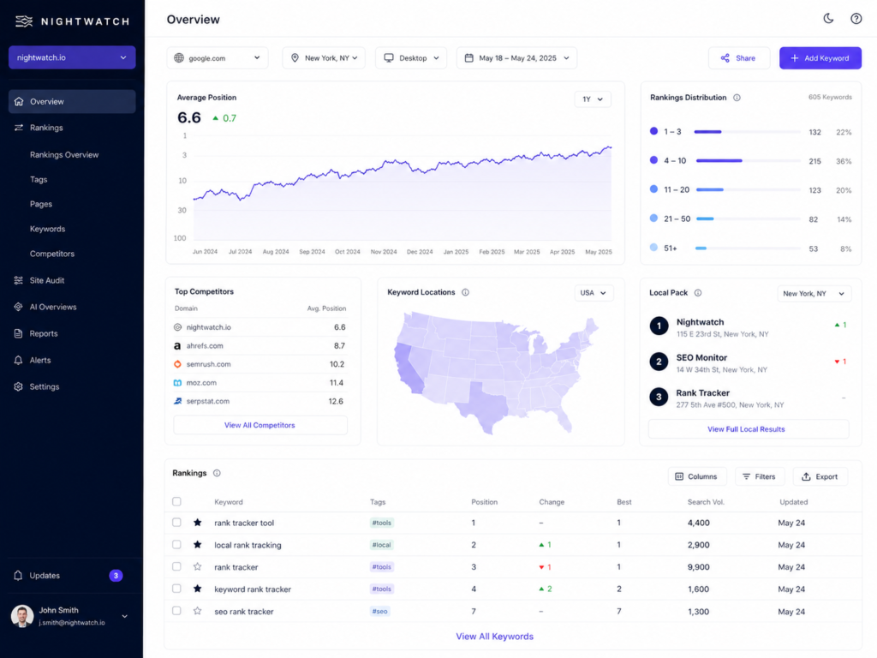This screenshot has height=658, width=877.
Task: Click the 4 – 10 distribution bar
Action: [747, 160]
